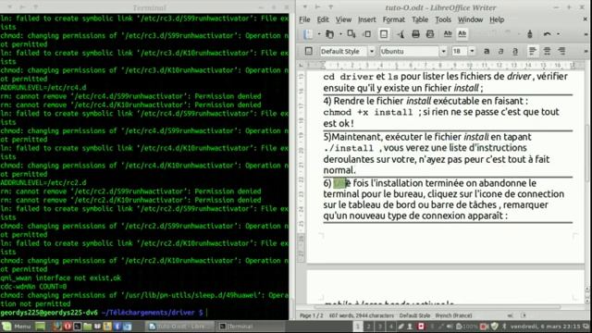Toggle Align Left paragraph alignment
Image resolution: width=592 pixels, height=333 pixels.
pyautogui.click(x=533, y=51)
